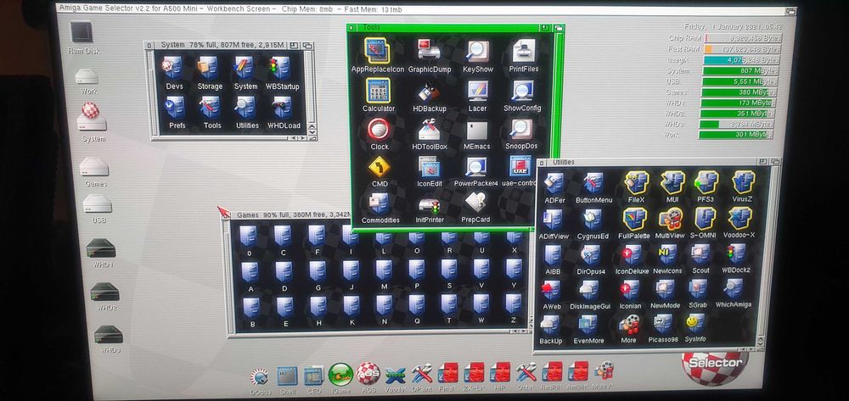Viewport: 849px width, 401px height.
Task: Launch AGS boing-ball in the dock
Action: (368, 373)
